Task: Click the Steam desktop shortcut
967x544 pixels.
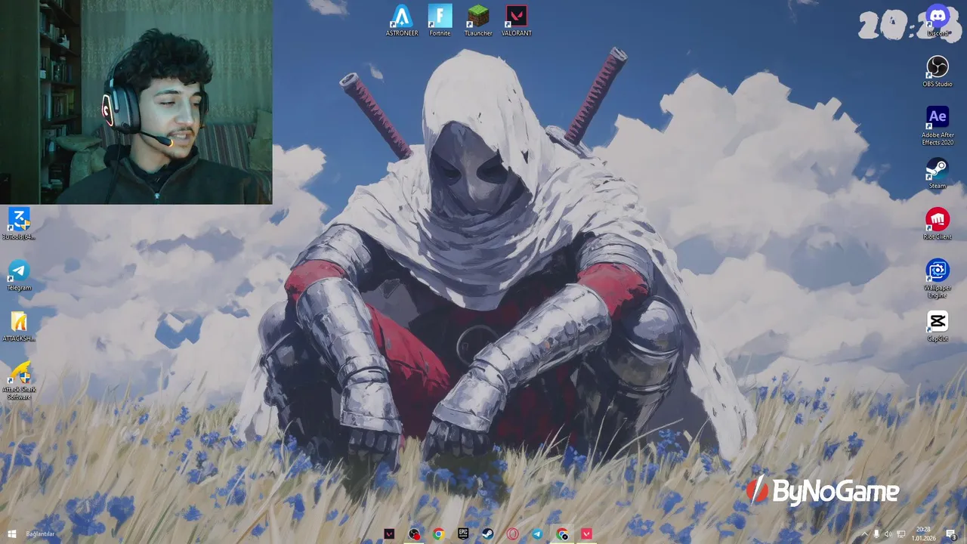Action: coord(938,173)
